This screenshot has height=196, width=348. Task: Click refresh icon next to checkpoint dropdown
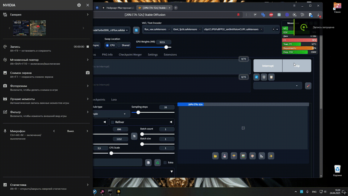[x=136, y=30]
